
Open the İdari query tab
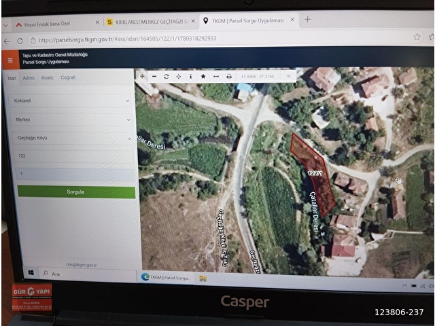point(12,78)
